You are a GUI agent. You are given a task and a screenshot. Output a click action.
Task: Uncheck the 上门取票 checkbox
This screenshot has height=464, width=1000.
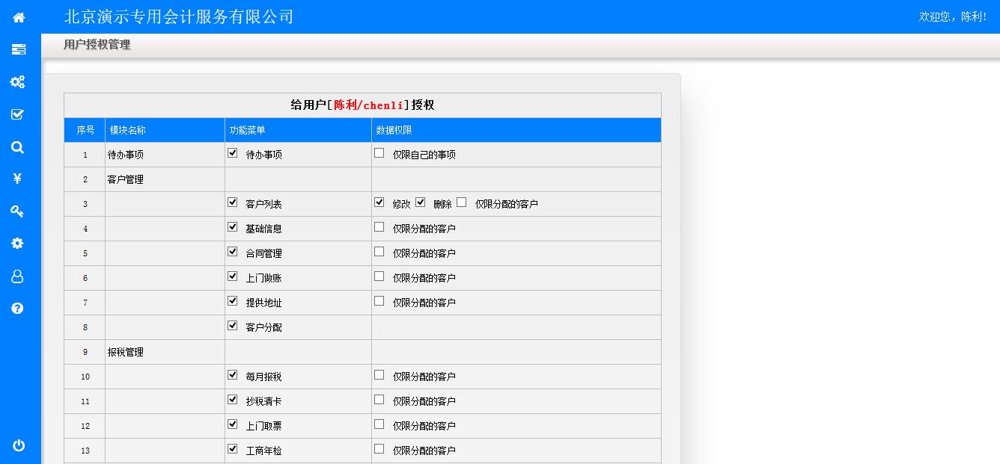pos(233,424)
